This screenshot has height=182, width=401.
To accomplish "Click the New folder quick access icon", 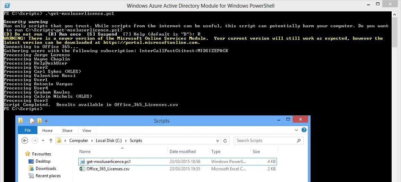I will [39, 121].
